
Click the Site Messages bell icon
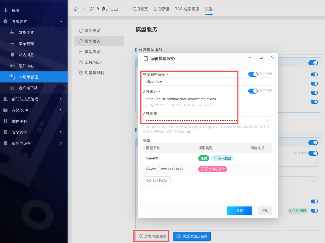coord(12,55)
